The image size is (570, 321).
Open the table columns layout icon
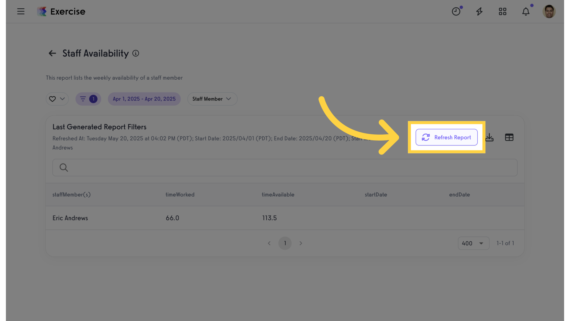coord(509,137)
